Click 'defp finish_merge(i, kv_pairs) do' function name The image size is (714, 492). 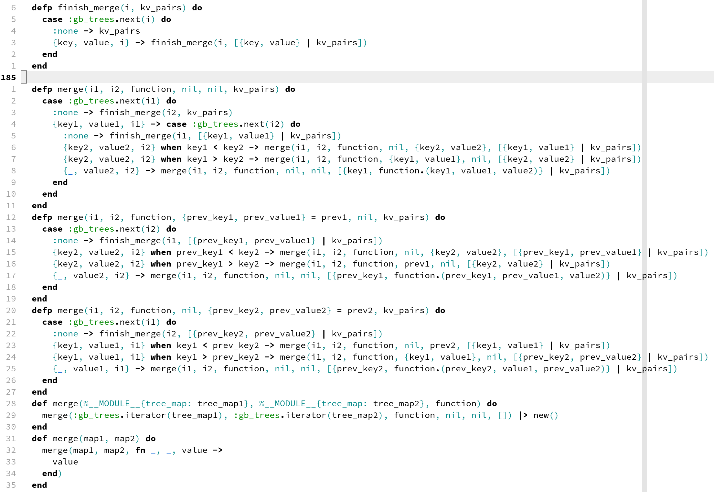pos(88,8)
